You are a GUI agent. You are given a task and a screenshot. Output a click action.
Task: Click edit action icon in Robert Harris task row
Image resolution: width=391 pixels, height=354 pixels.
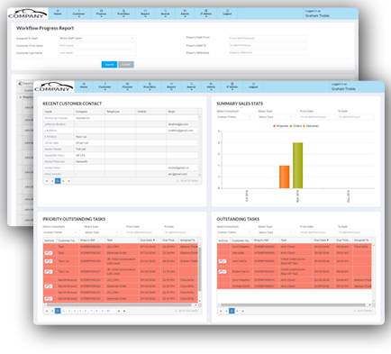(221, 271)
